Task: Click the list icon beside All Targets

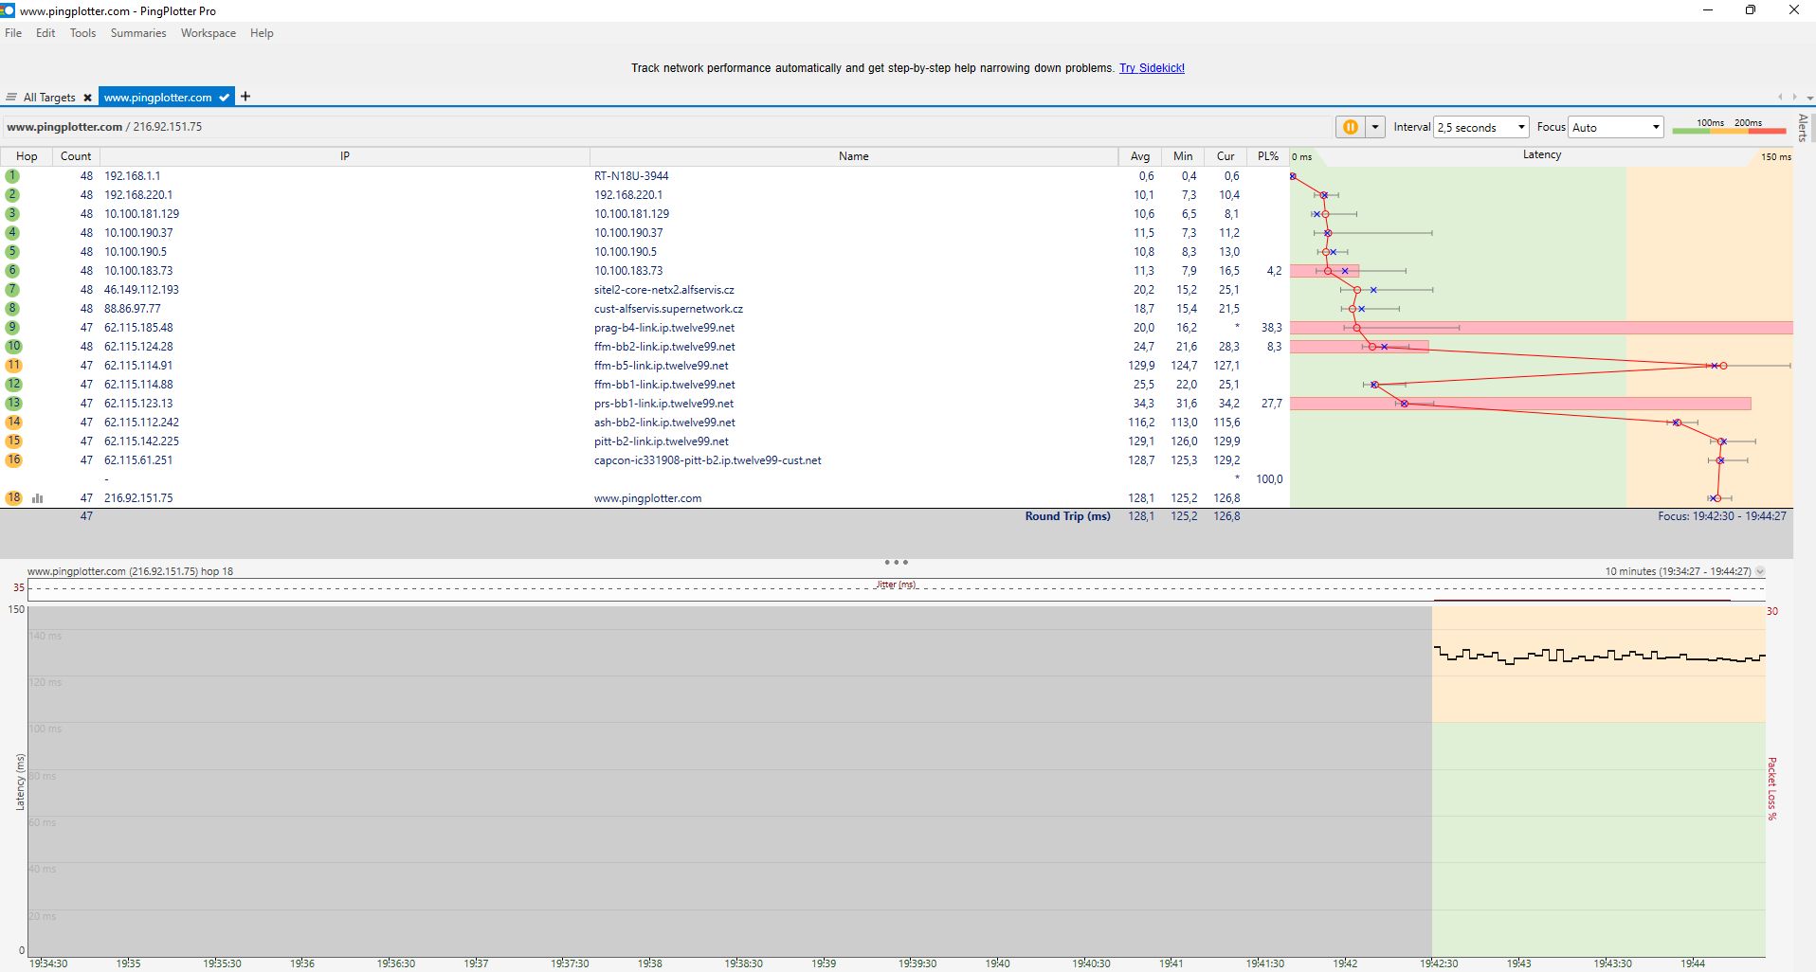Action: coord(11,98)
